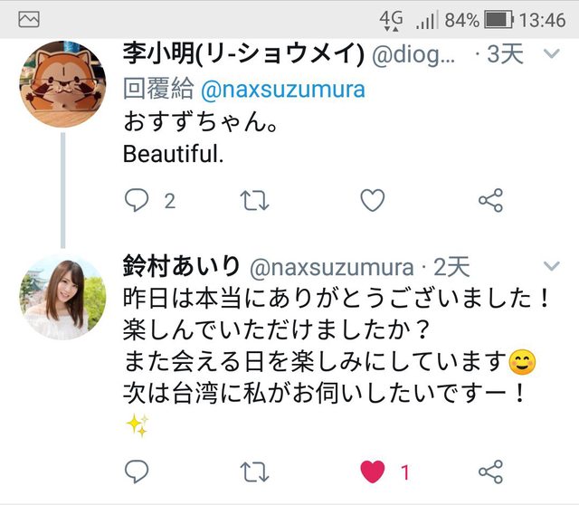579x505 pixels.
Task: Expand options chevron on 鈴村あいり's tweet
Action: coord(549,266)
